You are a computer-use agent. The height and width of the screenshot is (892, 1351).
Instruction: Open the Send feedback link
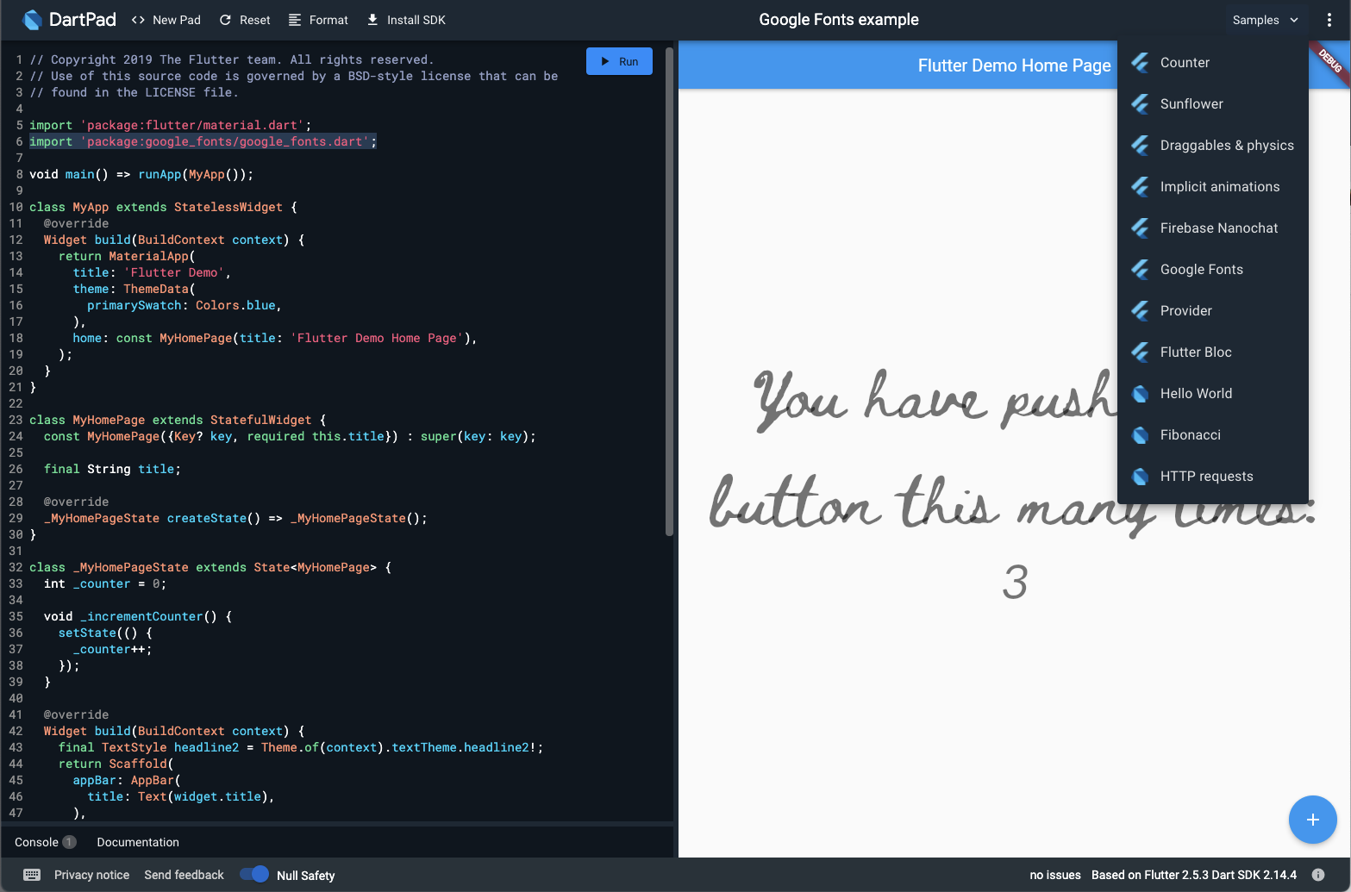184,874
